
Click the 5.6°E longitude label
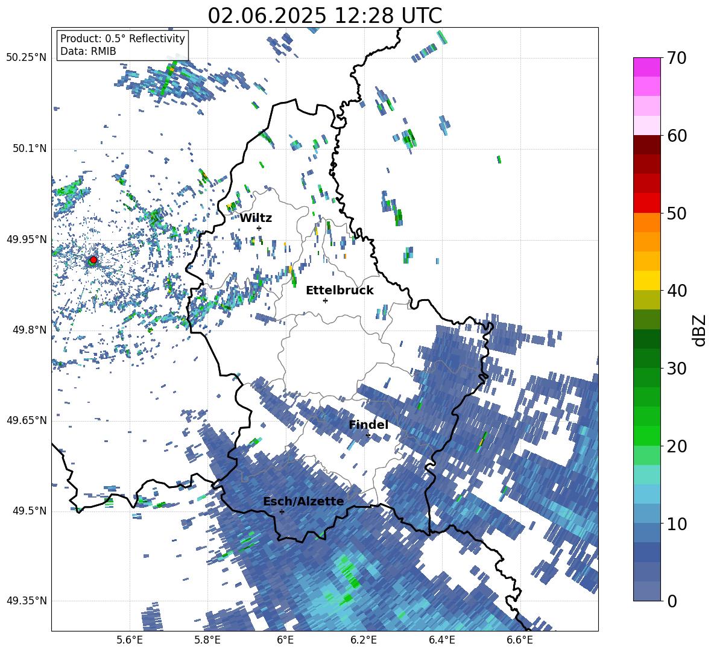[130, 640]
